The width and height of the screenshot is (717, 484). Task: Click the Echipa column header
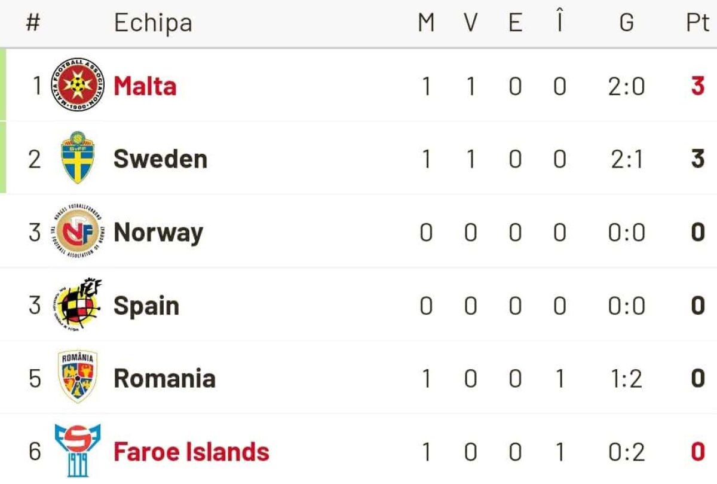point(153,23)
